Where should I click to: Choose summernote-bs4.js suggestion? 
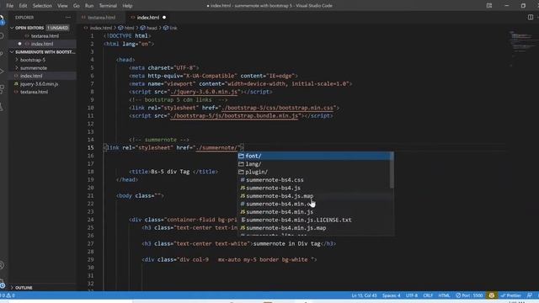pos(314,188)
